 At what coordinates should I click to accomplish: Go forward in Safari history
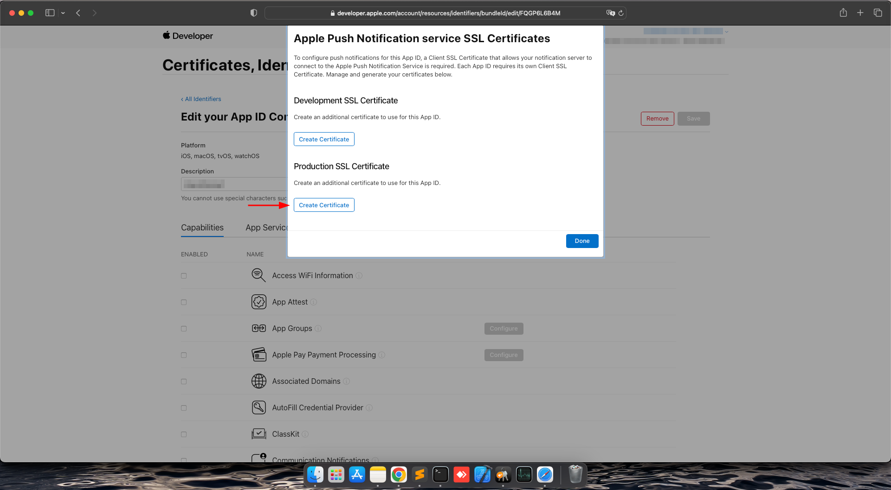(95, 13)
